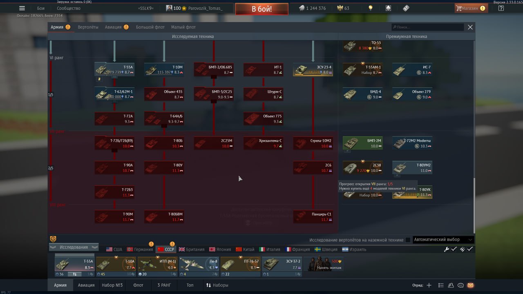Select the Панцирь-С1 vehicle
Screen dimensions: 523x294
click(313, 216)
